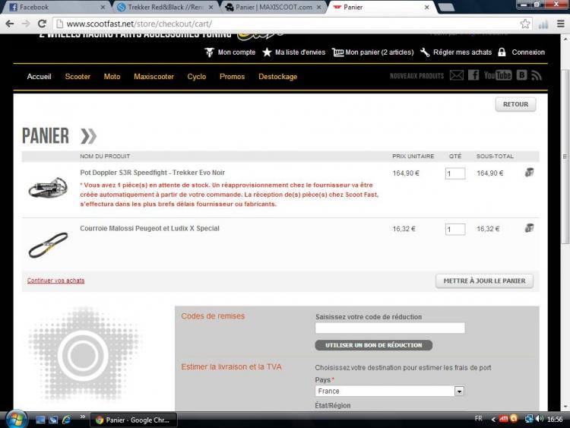570x428 pixels.
Task: Click the Connexion link
Action: (x=521, y=52)
